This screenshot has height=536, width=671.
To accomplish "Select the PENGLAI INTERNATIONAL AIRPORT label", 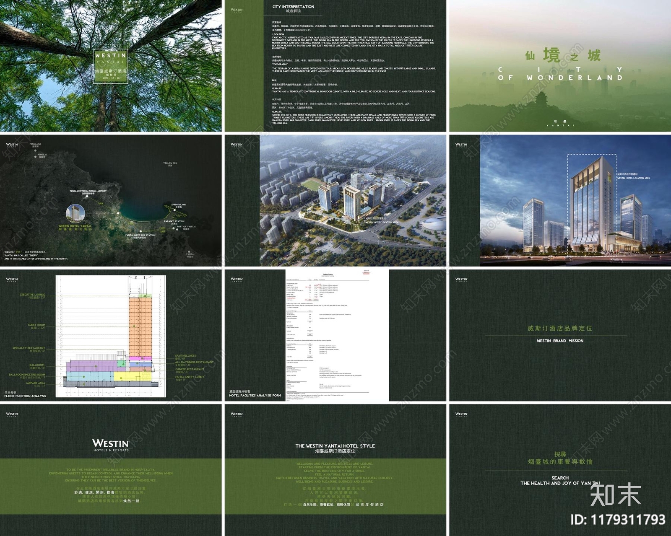I will coord(88,191).
